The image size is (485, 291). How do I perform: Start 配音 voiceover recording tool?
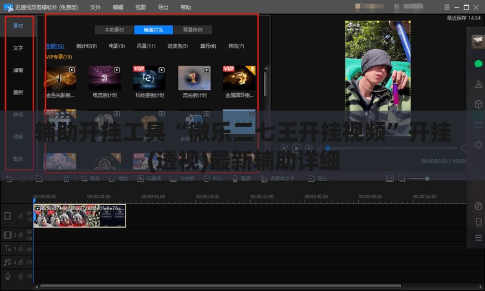241,178
